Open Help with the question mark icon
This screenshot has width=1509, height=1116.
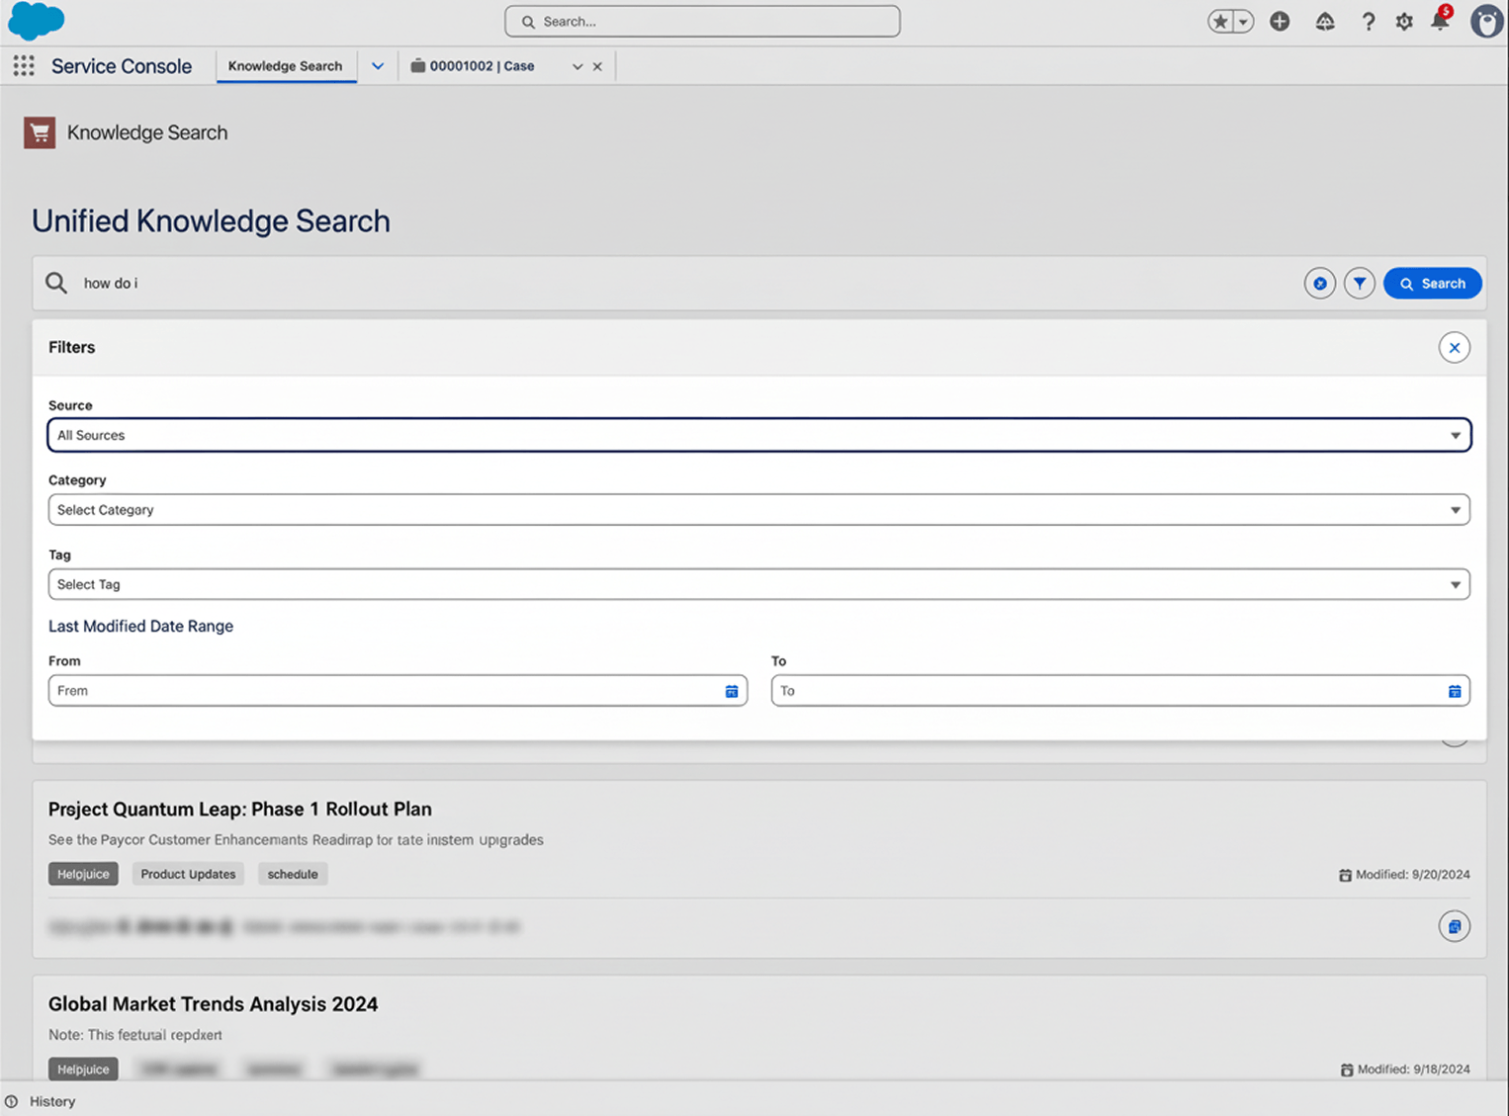(x=1368, y=21)
